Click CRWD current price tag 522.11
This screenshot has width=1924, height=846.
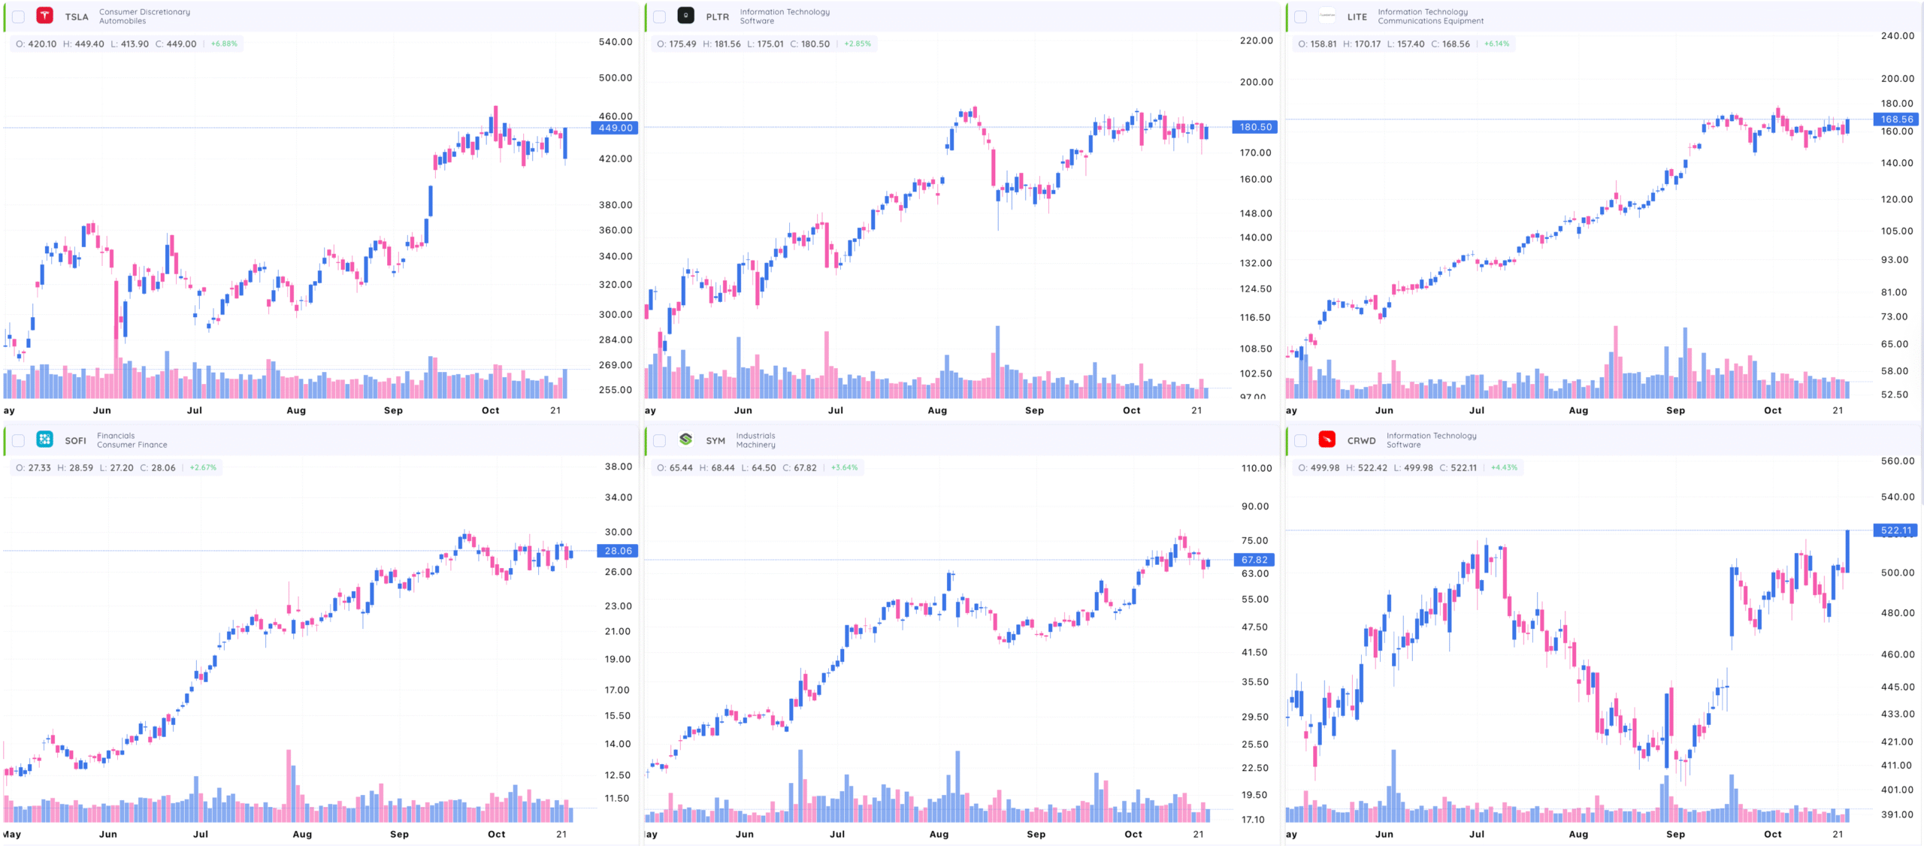[1895, 530]
